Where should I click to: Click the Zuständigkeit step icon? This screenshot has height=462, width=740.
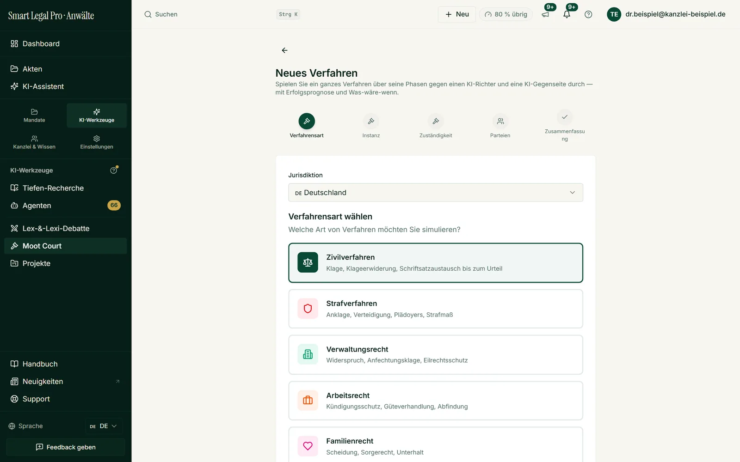pos(436,121)
